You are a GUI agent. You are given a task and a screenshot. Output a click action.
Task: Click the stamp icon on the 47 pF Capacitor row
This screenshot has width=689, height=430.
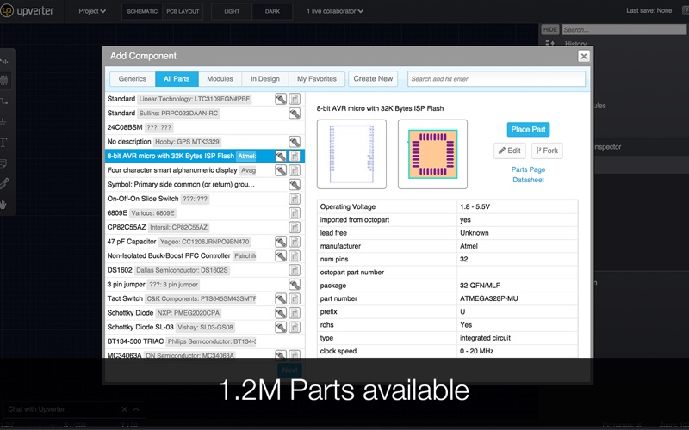[281, 242]
